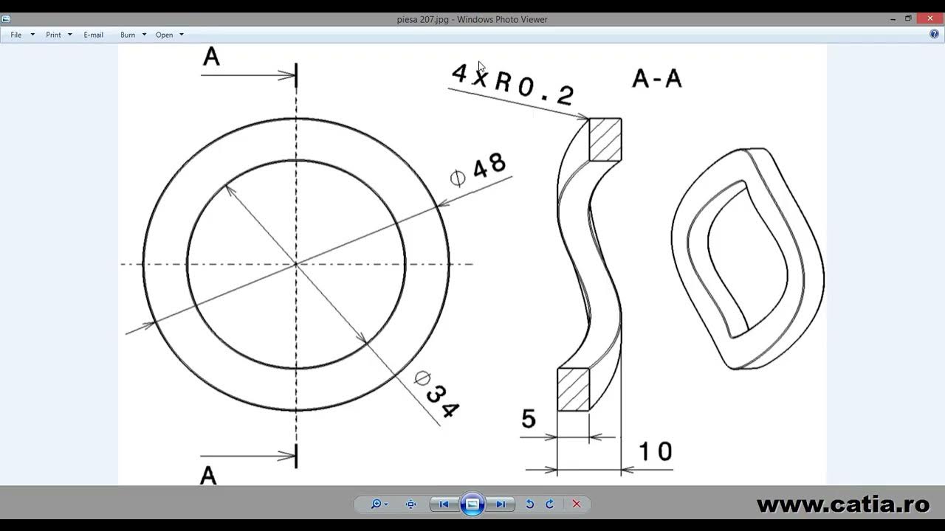The width and height of the screenshot is (945, 531).
Task: Go to the next image
Action: coord(501,504)
